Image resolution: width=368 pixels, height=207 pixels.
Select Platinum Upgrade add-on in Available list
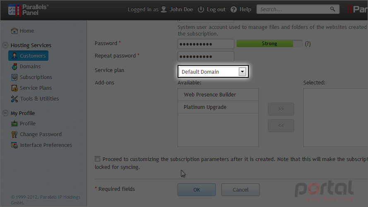[x=218, y=107]
